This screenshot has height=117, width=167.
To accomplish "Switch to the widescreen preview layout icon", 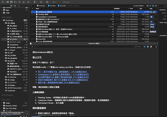I will click(15, 2).
